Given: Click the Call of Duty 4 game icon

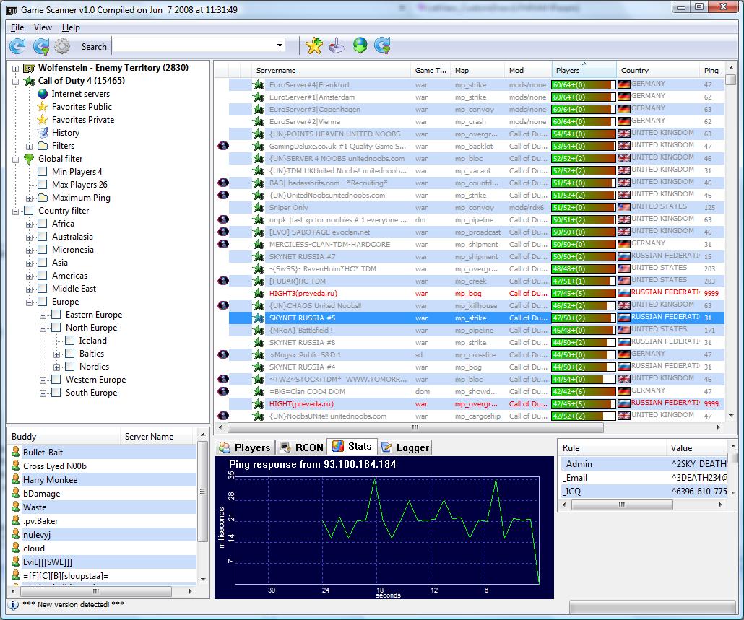Looking at the screenshot, I should [29, 81].
